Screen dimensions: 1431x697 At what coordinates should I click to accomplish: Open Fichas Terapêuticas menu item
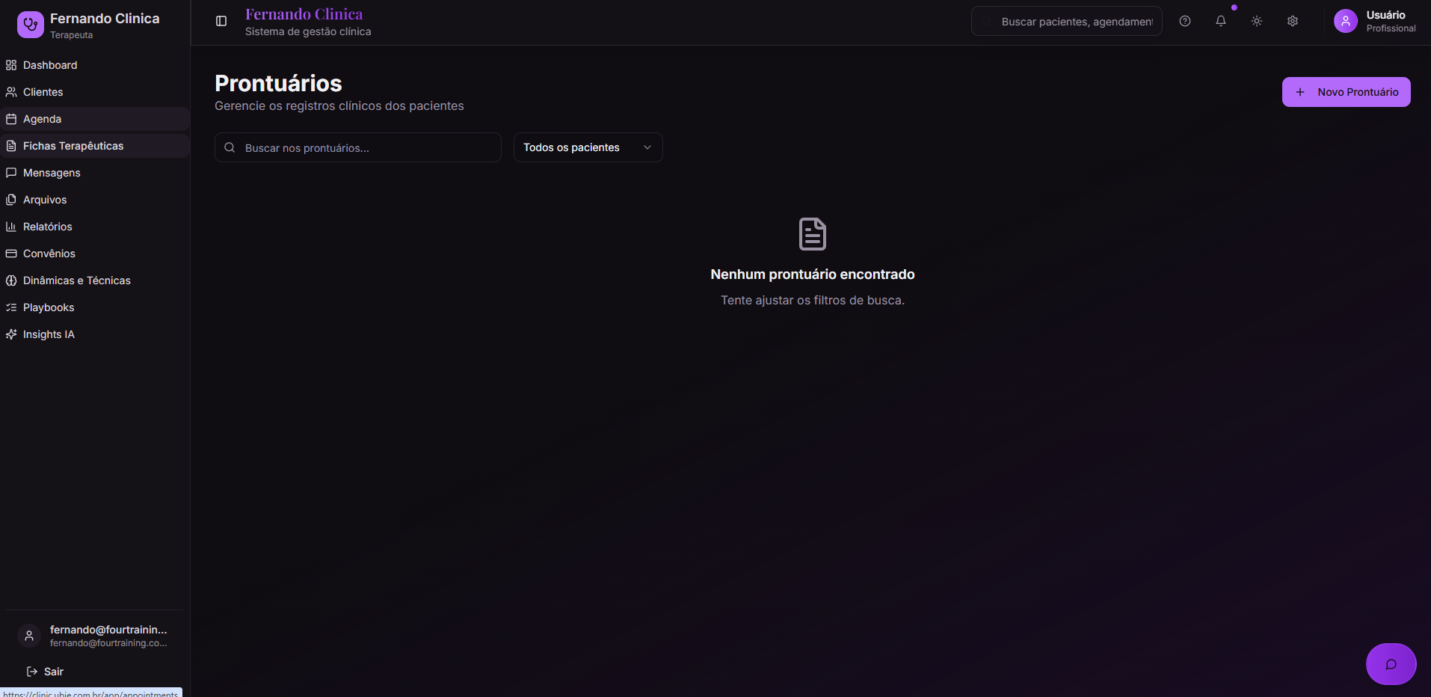coord(95,146)
